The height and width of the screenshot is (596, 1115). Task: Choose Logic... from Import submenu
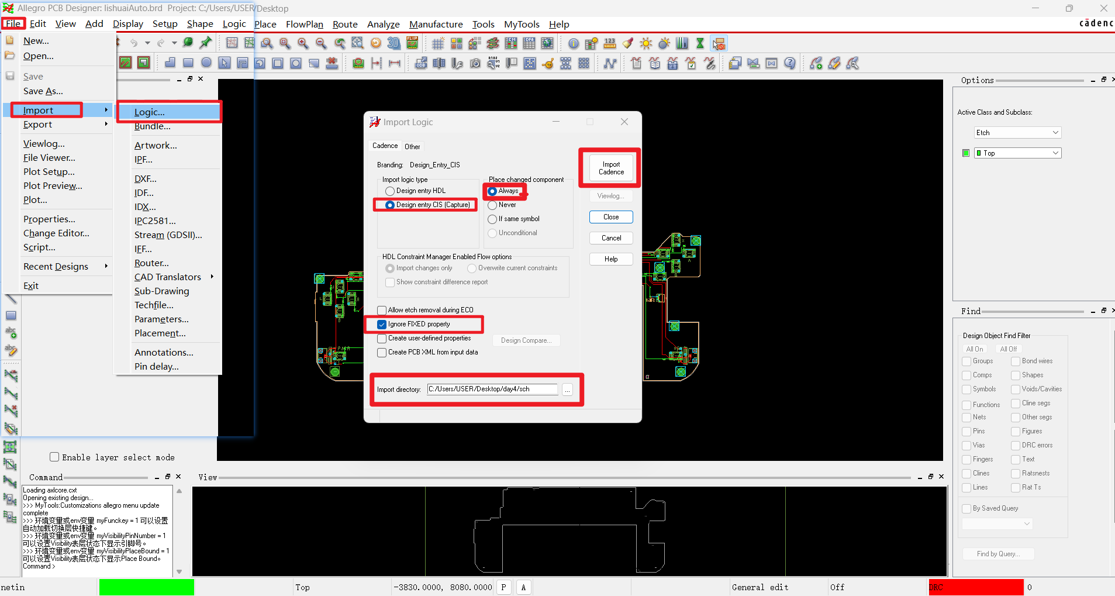[x=169, y=112]
